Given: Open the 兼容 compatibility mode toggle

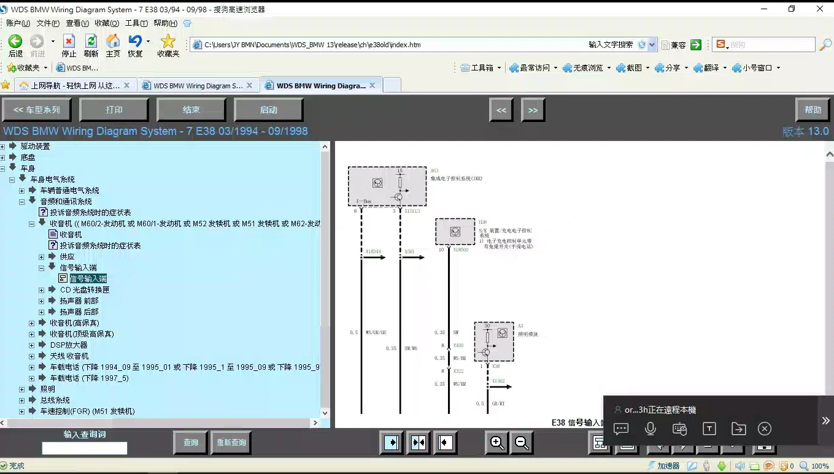Looking at the screenshot, I should (x=673, y=45).
